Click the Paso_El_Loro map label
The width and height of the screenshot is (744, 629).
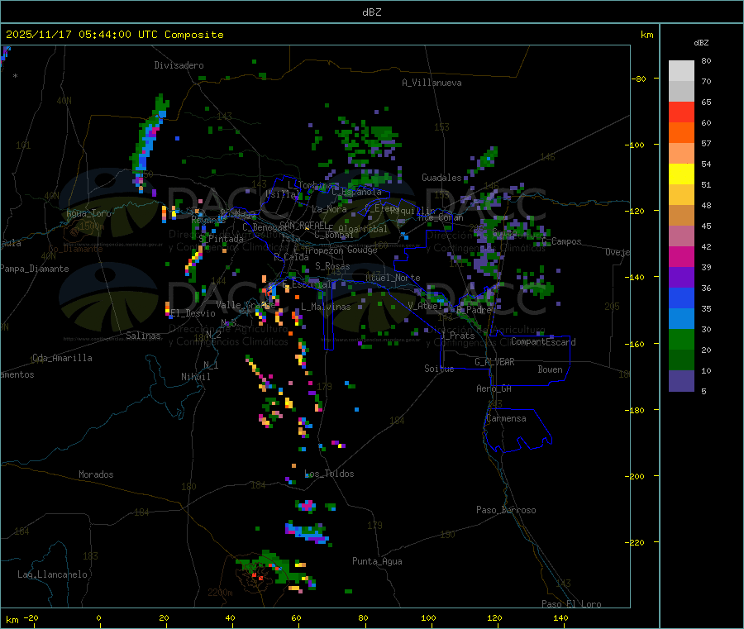pyautogui.click(x=571, y=604)
